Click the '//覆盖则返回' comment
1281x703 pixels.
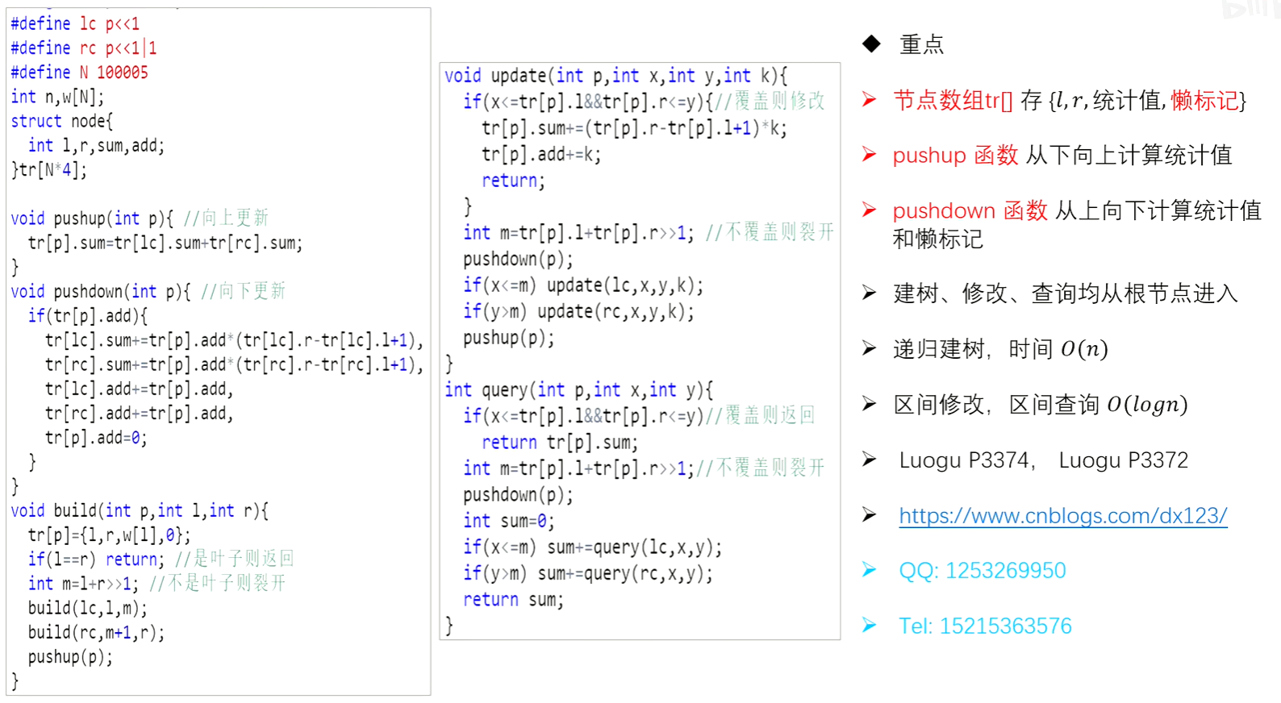click(762, 415)
